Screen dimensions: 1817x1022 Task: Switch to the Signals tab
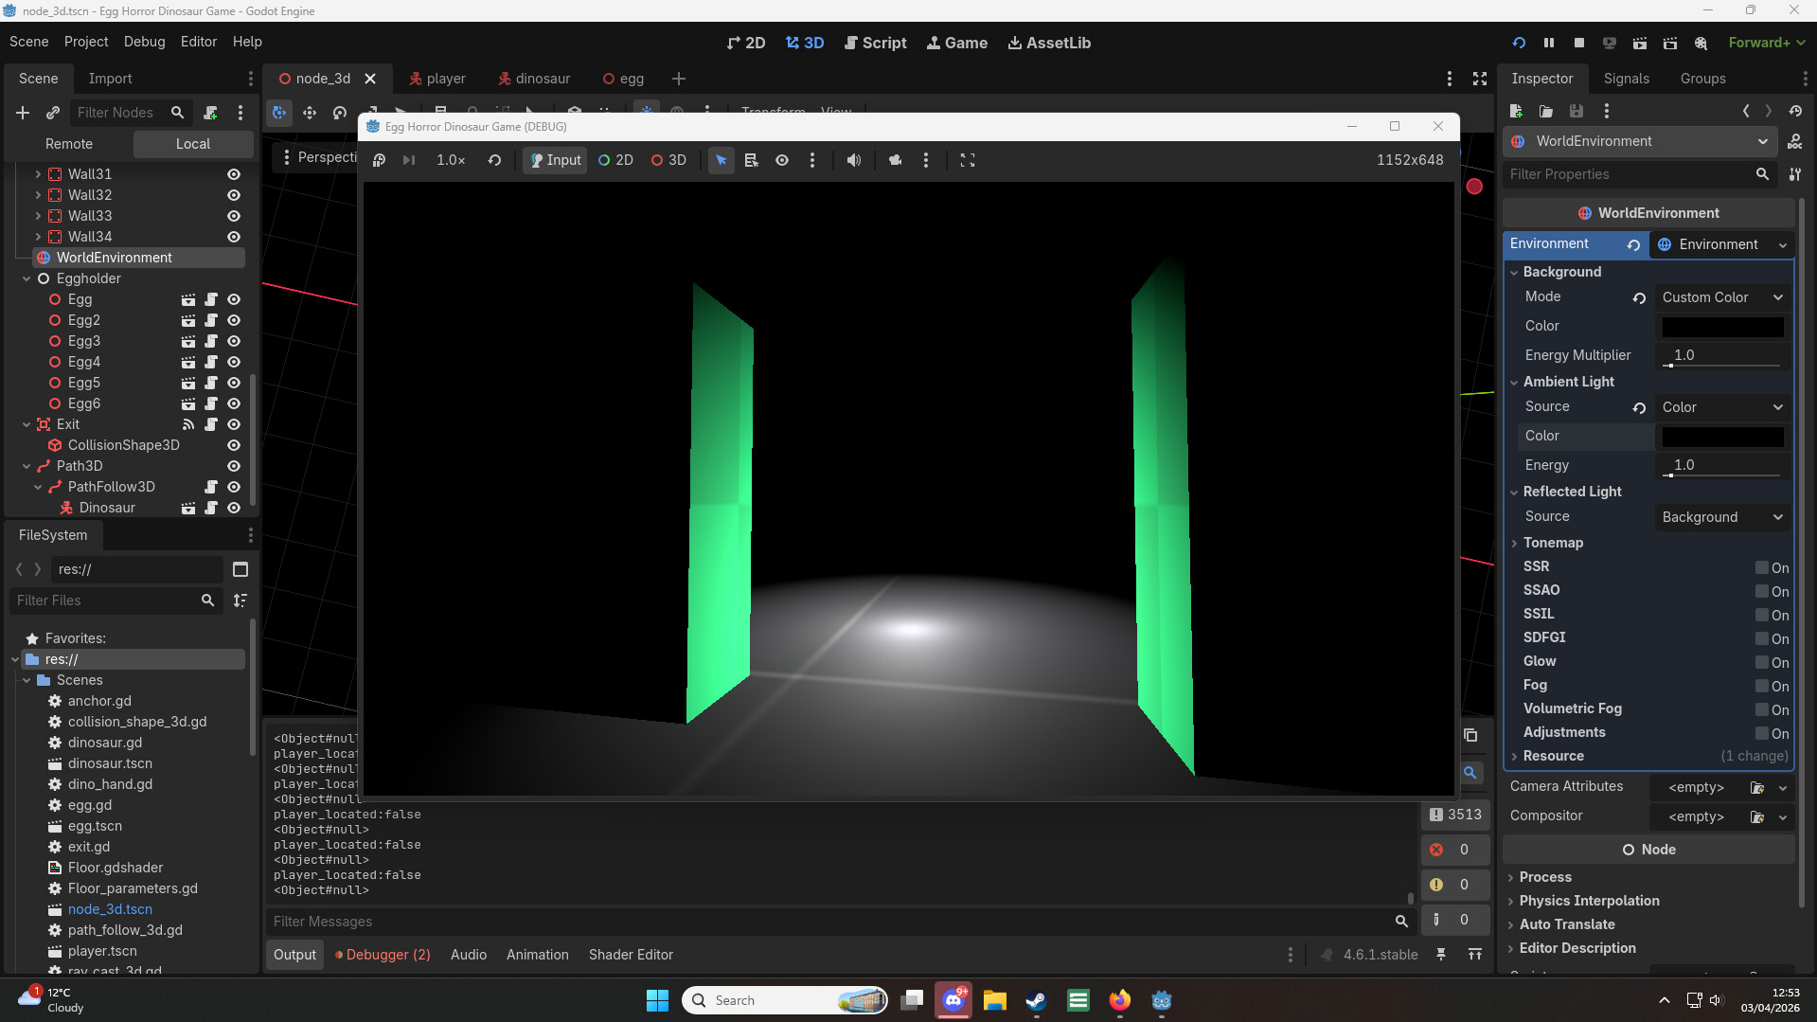click(x=1626, y=79)
